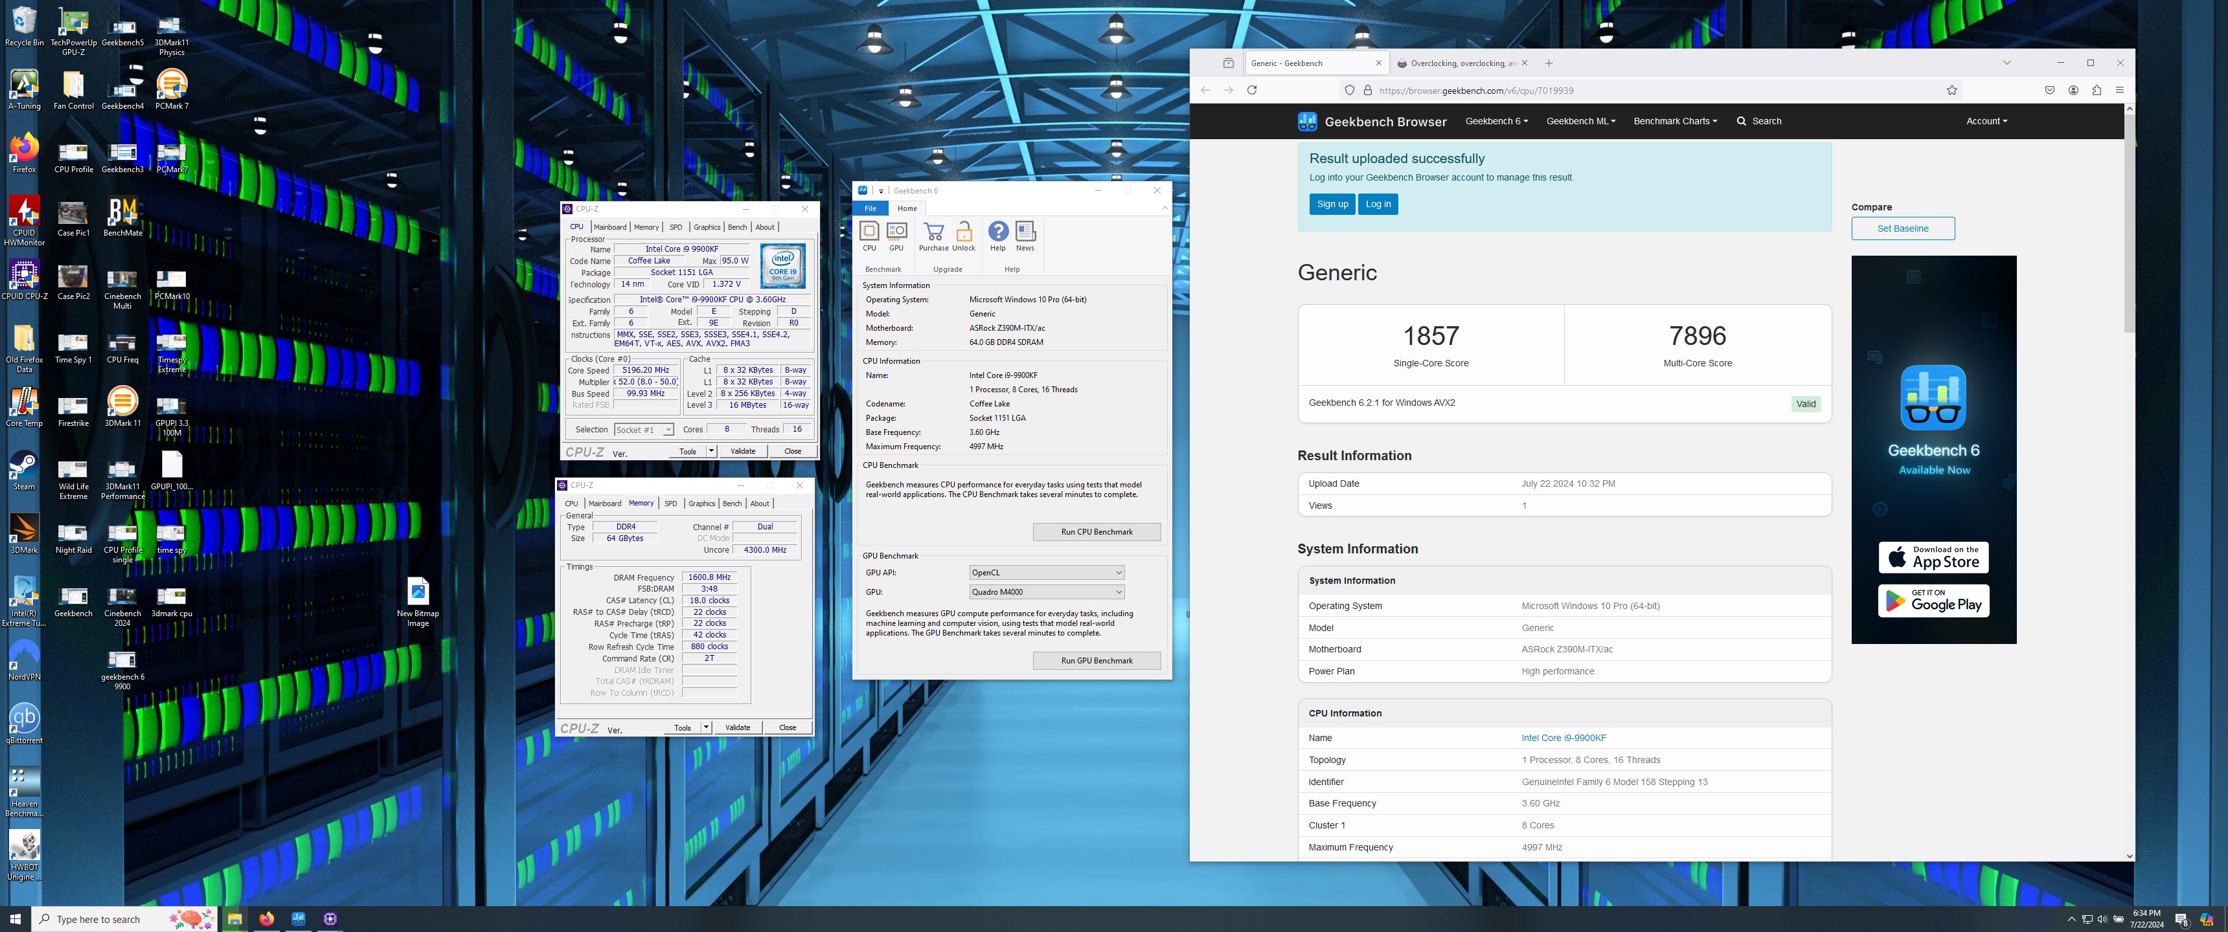Click the Geekbench Browser logo icon

coord(1307,121)
